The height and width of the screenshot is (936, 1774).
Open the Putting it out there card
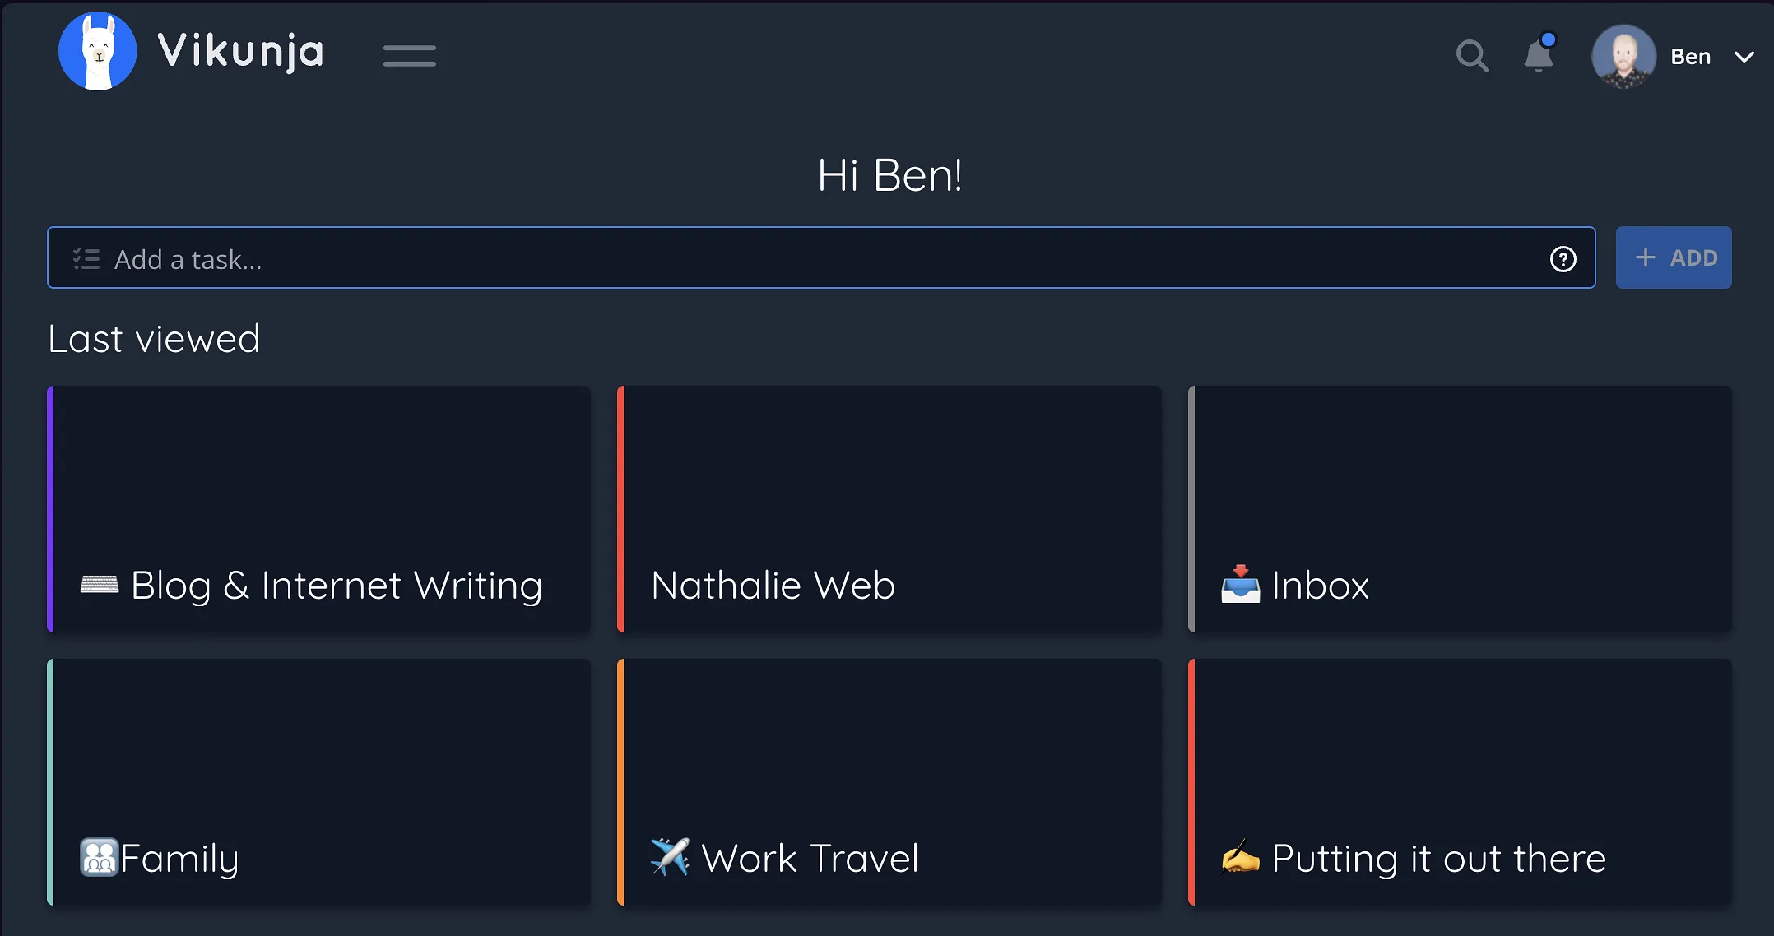1461,782
